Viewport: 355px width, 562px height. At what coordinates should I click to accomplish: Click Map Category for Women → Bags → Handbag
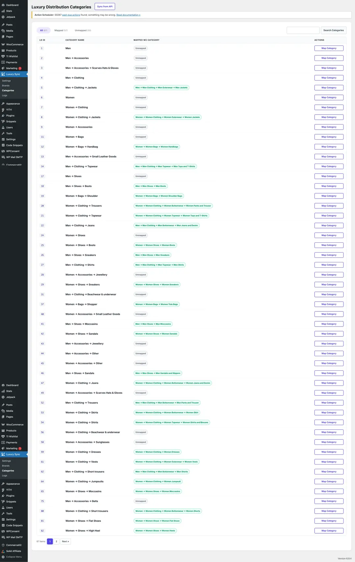click(x=329, y=147)
